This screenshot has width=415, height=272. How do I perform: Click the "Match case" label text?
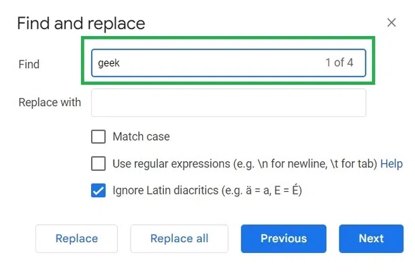coord(142,137)
